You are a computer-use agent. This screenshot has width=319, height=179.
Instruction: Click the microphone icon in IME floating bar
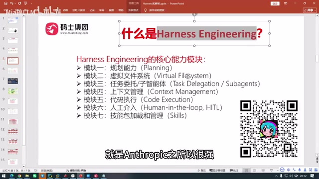(300, 170)
